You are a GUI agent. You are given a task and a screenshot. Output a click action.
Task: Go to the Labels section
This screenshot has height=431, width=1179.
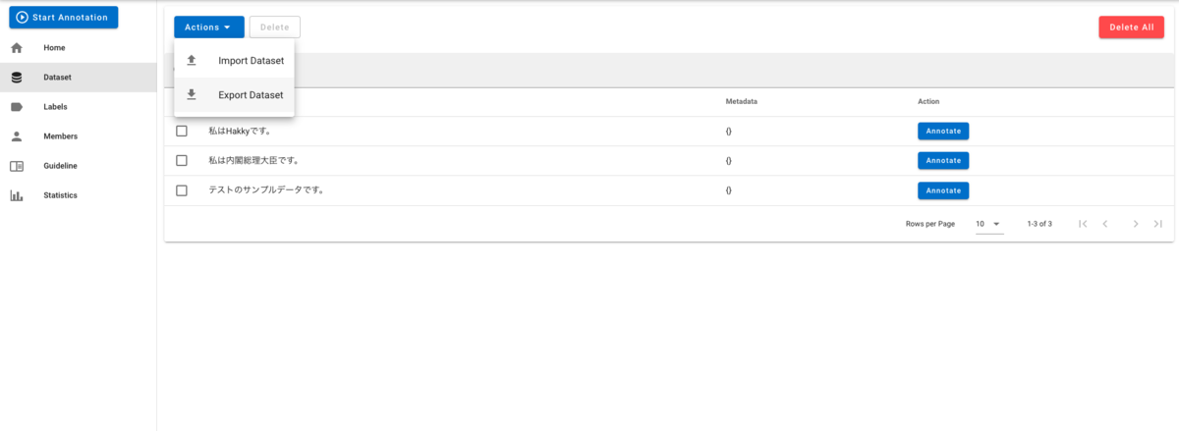coord(79,107)
